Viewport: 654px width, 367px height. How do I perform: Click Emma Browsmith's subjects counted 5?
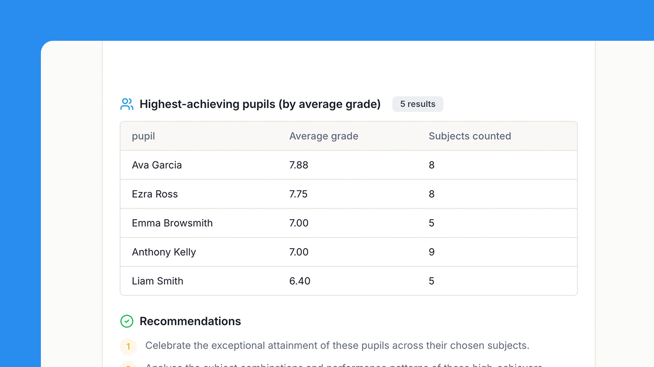click(432, 223)
